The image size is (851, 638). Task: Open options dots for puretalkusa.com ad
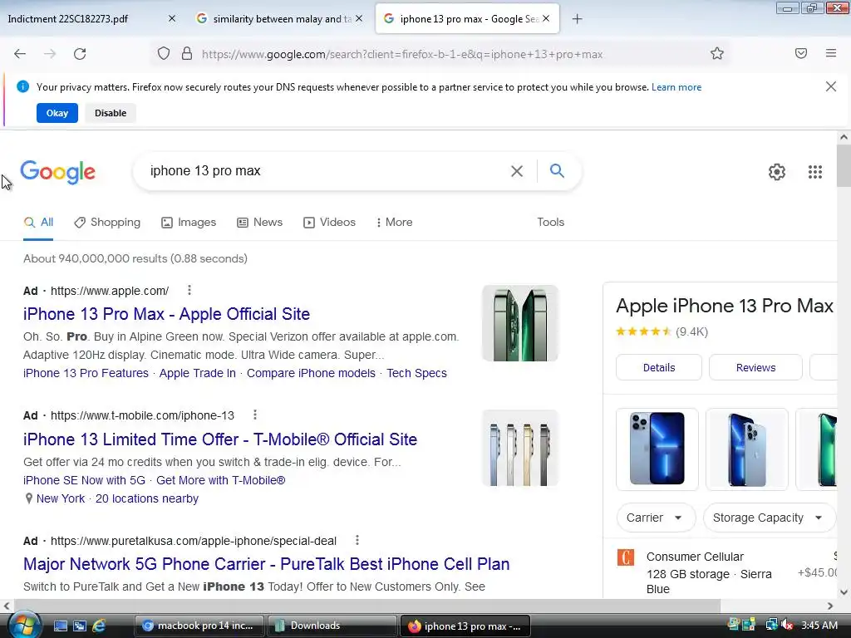[357, 540]
